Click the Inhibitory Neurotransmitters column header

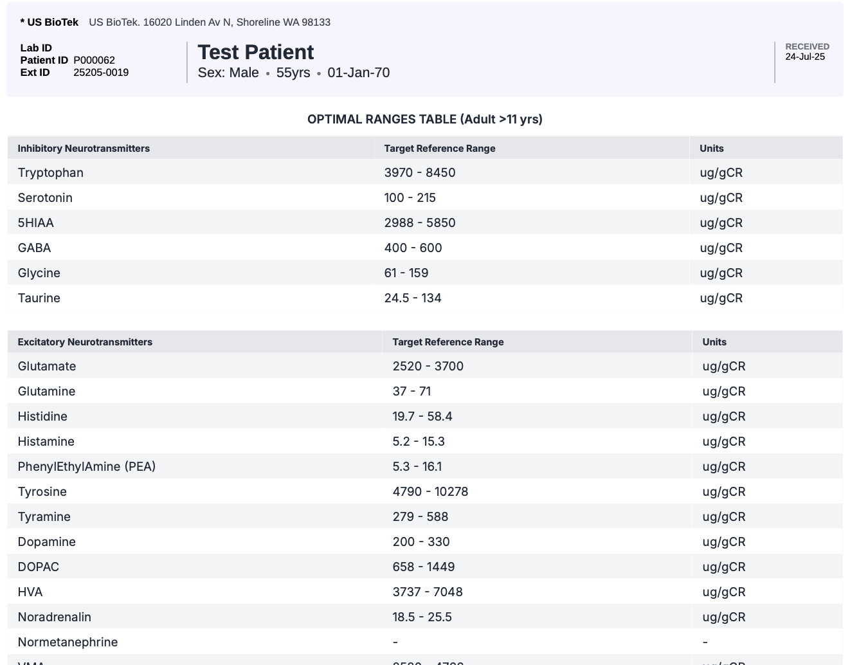tap(84, 149)
